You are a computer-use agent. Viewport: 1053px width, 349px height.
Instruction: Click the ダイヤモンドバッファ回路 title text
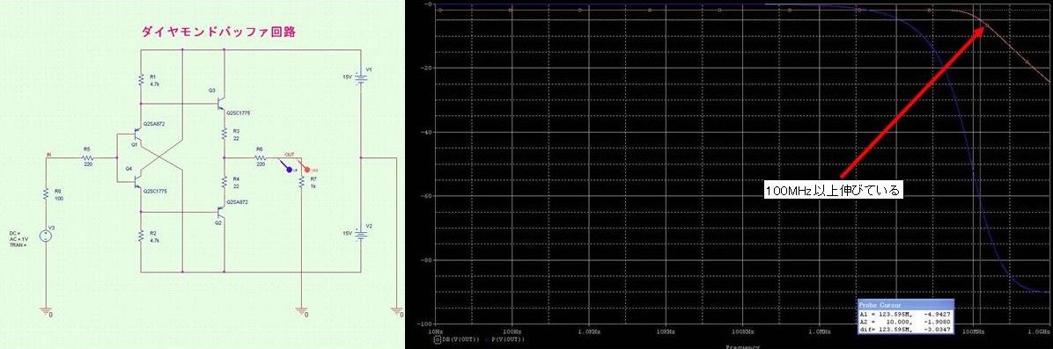tap(219, 32)
